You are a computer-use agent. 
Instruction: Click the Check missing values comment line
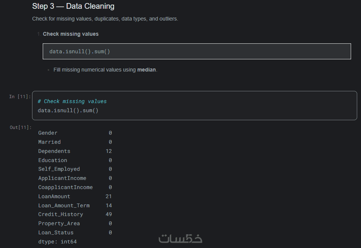click(x=72, y=102)
